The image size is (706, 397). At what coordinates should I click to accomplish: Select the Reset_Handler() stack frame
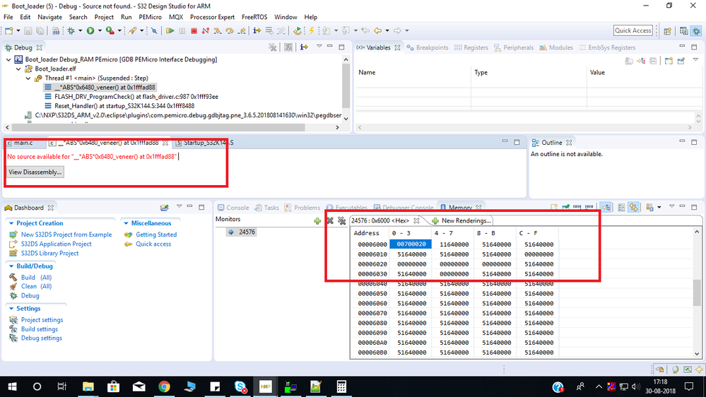point(124,106)
